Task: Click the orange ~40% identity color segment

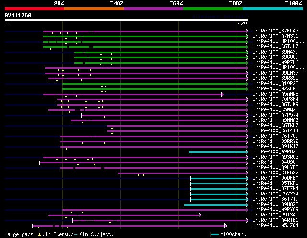Action: pos(94,9)
